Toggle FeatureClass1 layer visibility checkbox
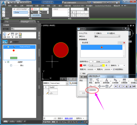The height and width of the screenshot is (125, 137). 8,47
